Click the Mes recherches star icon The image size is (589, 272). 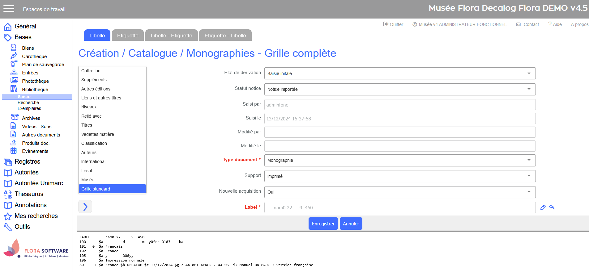(x=8, y=216)
